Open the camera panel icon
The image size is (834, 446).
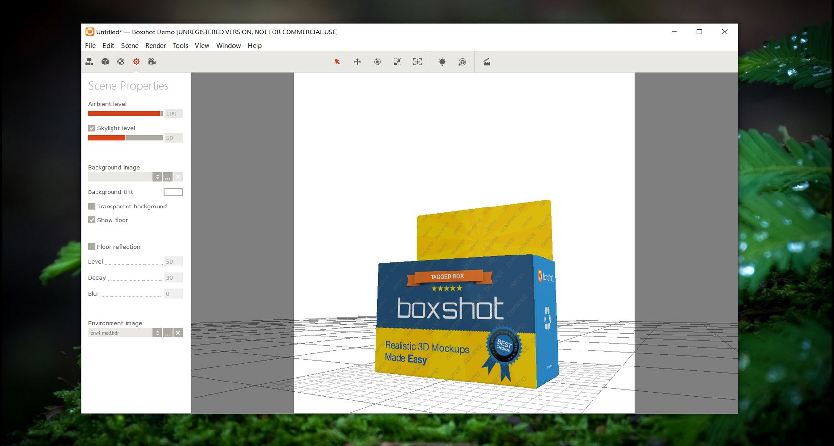pyautogui.click(x=152, y=62)
